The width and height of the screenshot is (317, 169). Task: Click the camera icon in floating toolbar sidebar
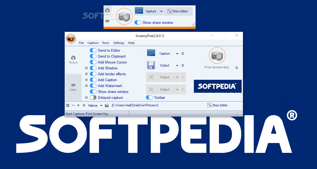click(x=107, y=10)
